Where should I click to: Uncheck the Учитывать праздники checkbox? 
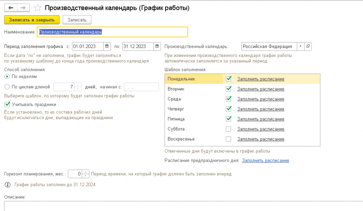point(7,104)
